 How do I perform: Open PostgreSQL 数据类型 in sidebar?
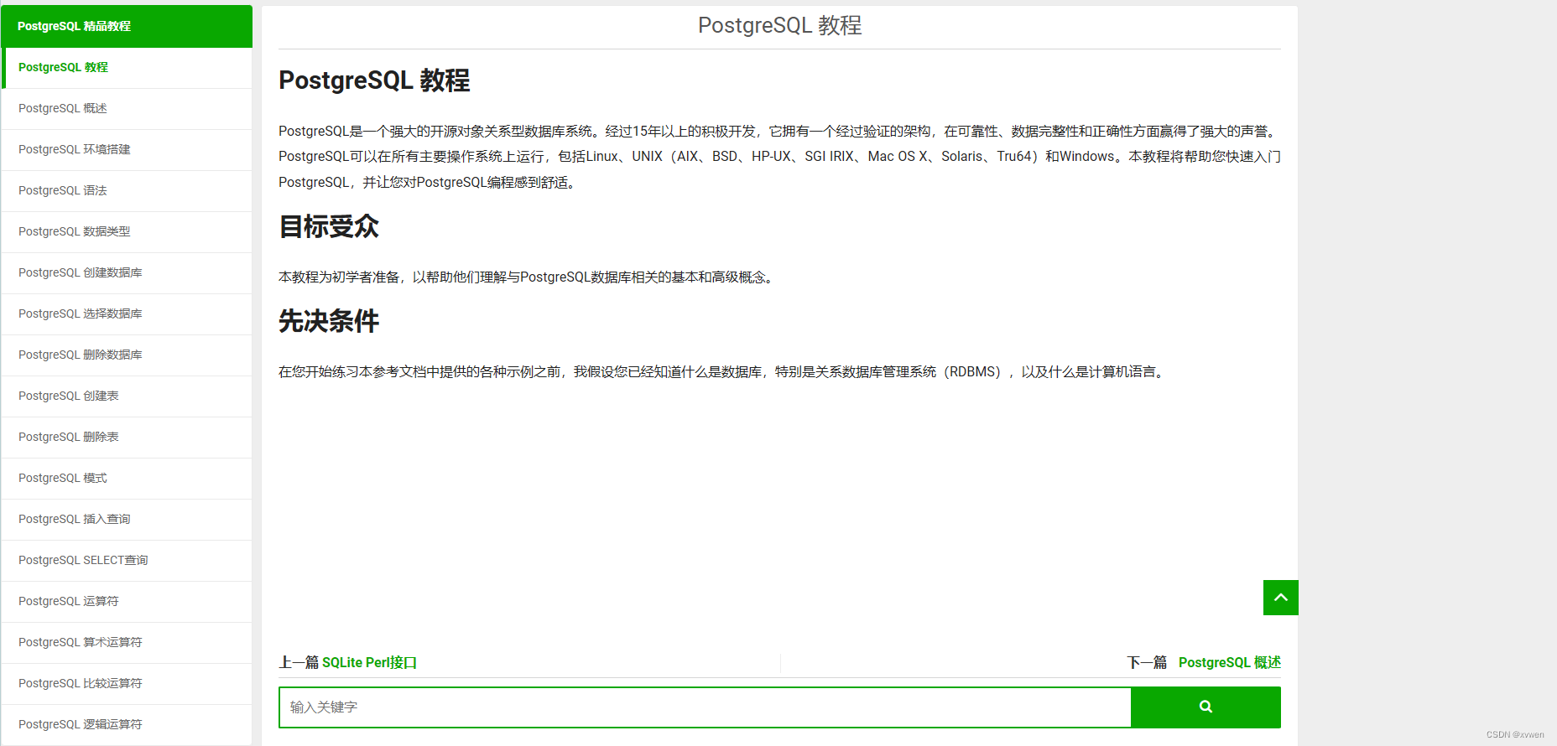coord(127,232)
